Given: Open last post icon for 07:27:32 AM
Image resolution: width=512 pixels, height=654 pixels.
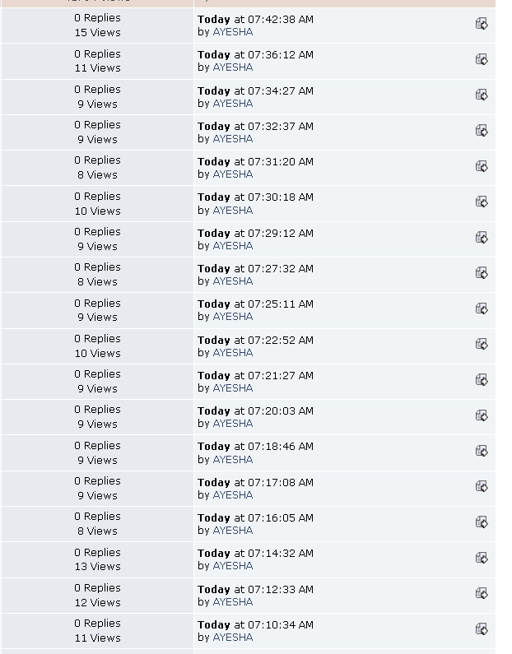Looking at the screenshot, I should [482, 273].
